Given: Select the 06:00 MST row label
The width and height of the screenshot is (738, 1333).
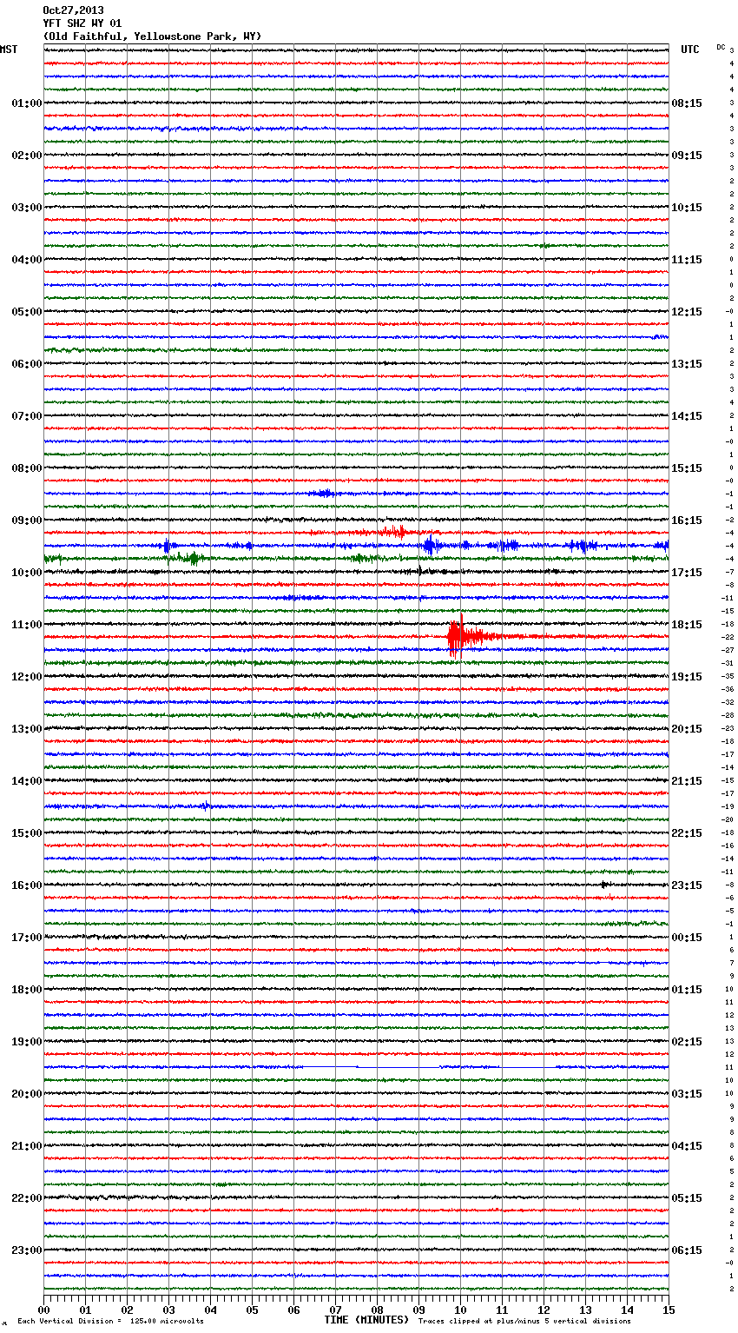Looking at the screenshot, I should [27, 364].
